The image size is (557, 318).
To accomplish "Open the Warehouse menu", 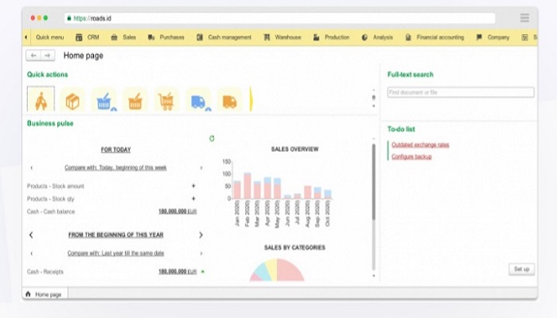I will coord(282,37).
